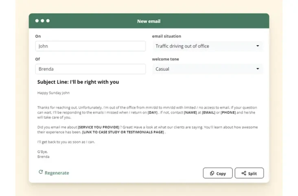
Task: Click the line "I'll get back to you as soon as I can."
Action: [x=66, y=142]
